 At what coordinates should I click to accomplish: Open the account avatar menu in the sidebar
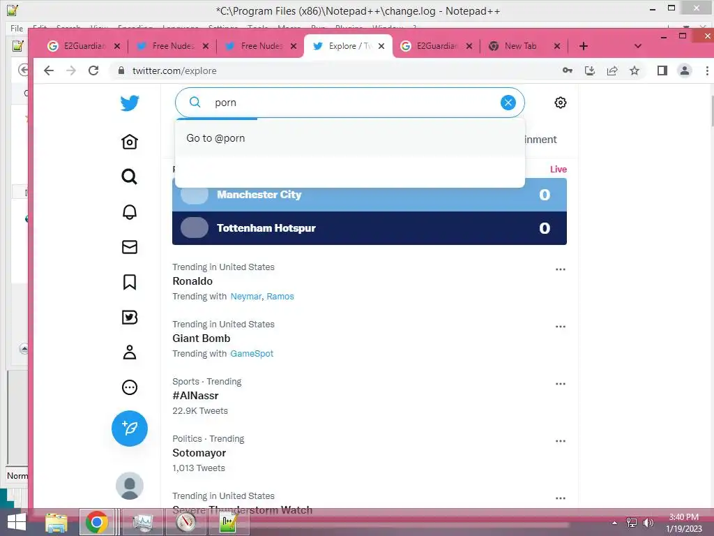pos(130,486)
